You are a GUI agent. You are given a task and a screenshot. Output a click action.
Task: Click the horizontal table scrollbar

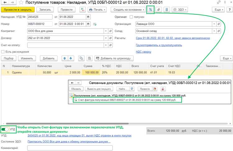pos(67,123)
